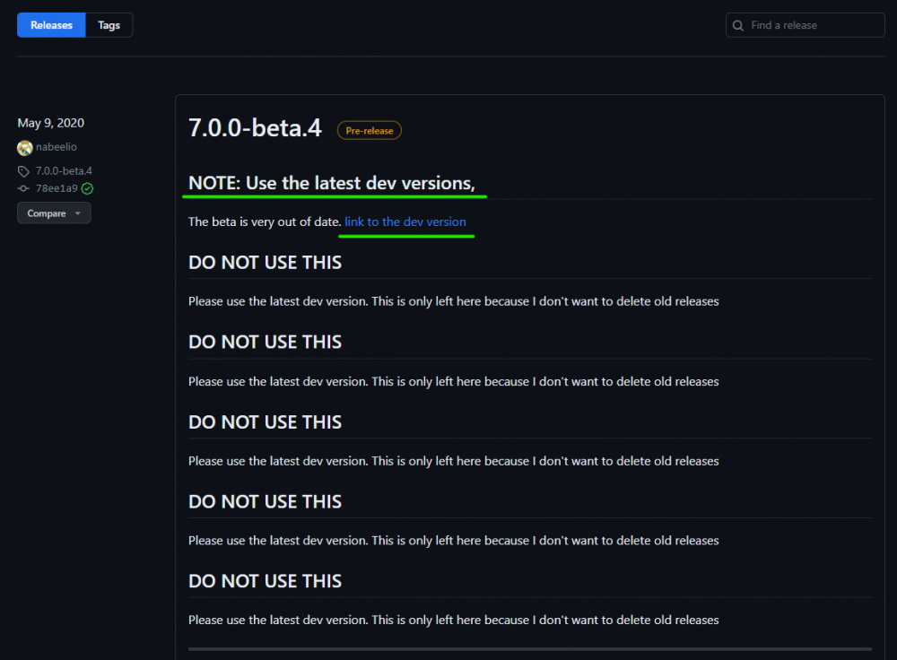Click the Find a release search field
This screenshot has width=897, height=660.
[812, 25]
